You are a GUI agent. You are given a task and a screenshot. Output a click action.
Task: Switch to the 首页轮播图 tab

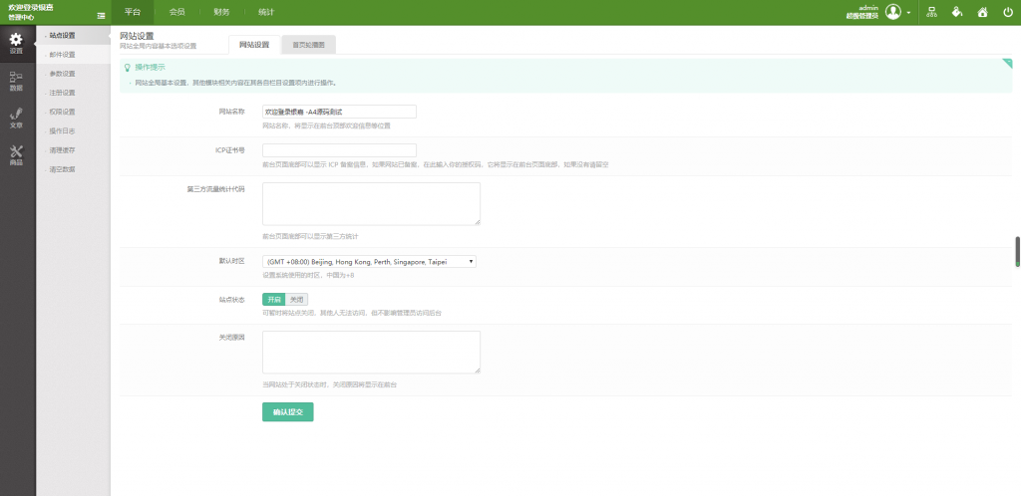(x=307, y=45)
